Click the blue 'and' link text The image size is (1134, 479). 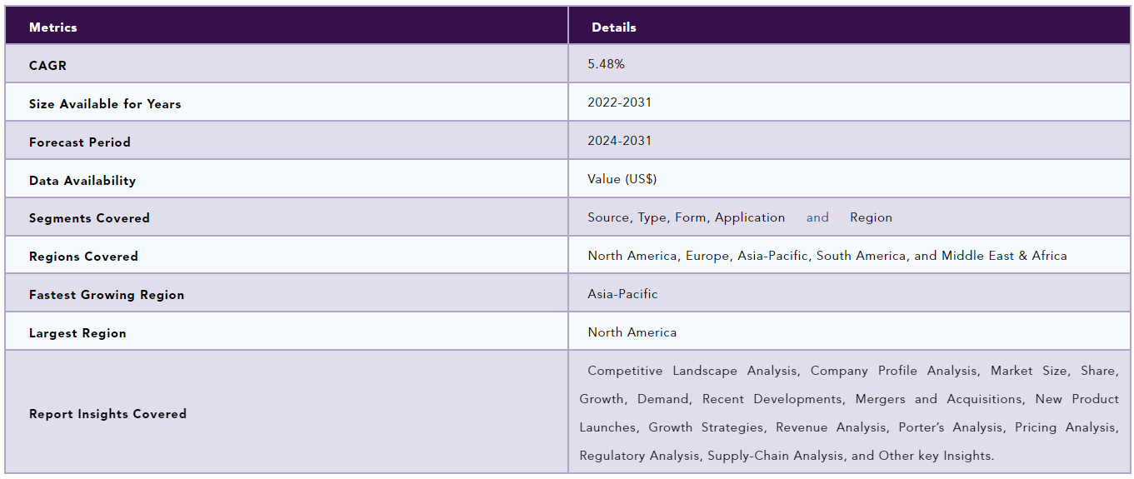[817, 217]
